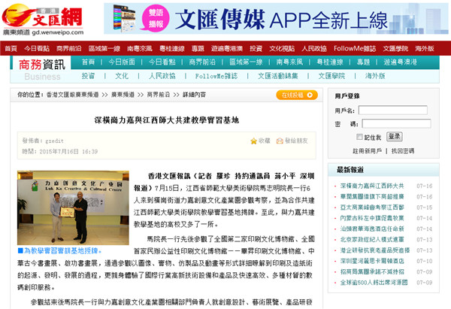Viewport: 451px width, 309px height.
Task: Open news 深圳星河麗思卡爾頓酒店
Action: (372, 261)
